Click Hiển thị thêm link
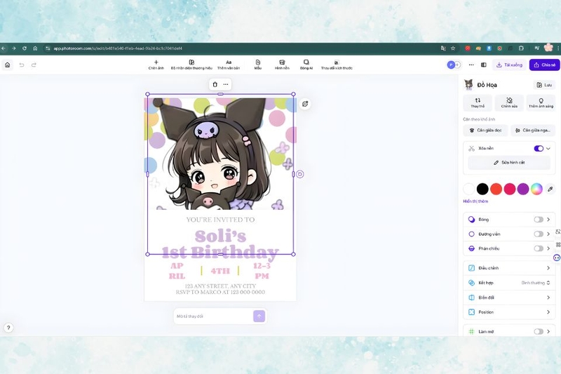The width and height of the screenshot is (561, 374). [x=475, y=201]
